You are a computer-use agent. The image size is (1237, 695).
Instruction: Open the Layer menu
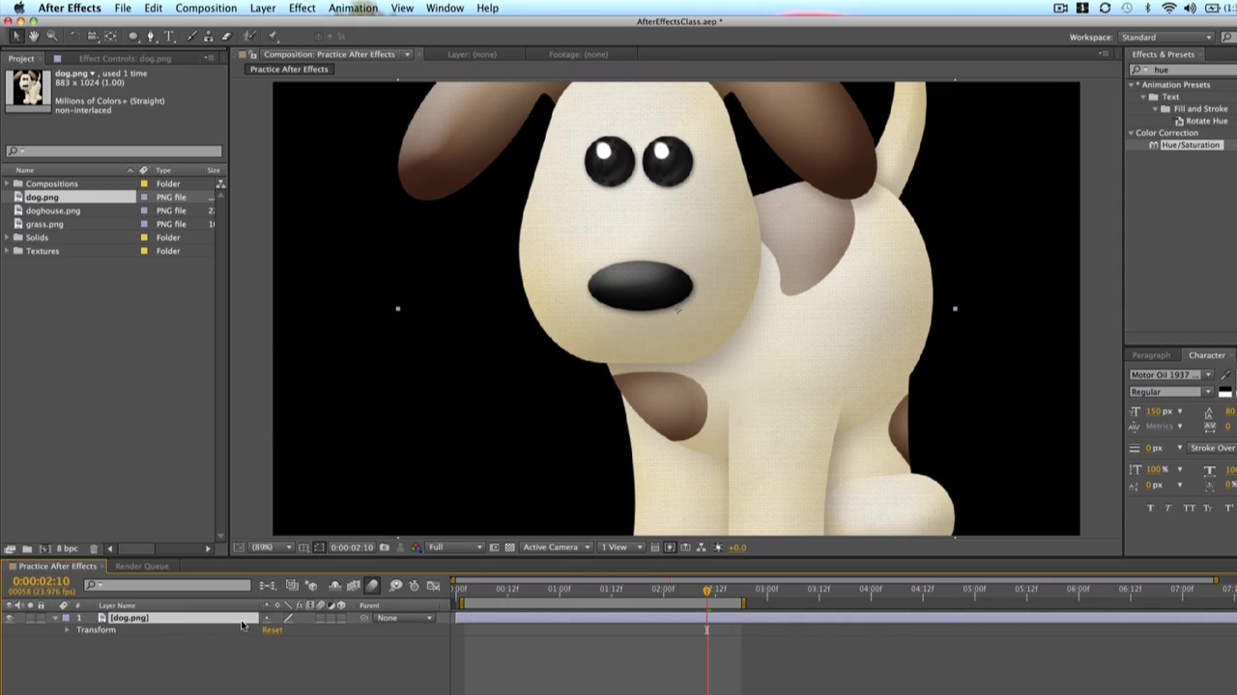pos(263,8)
